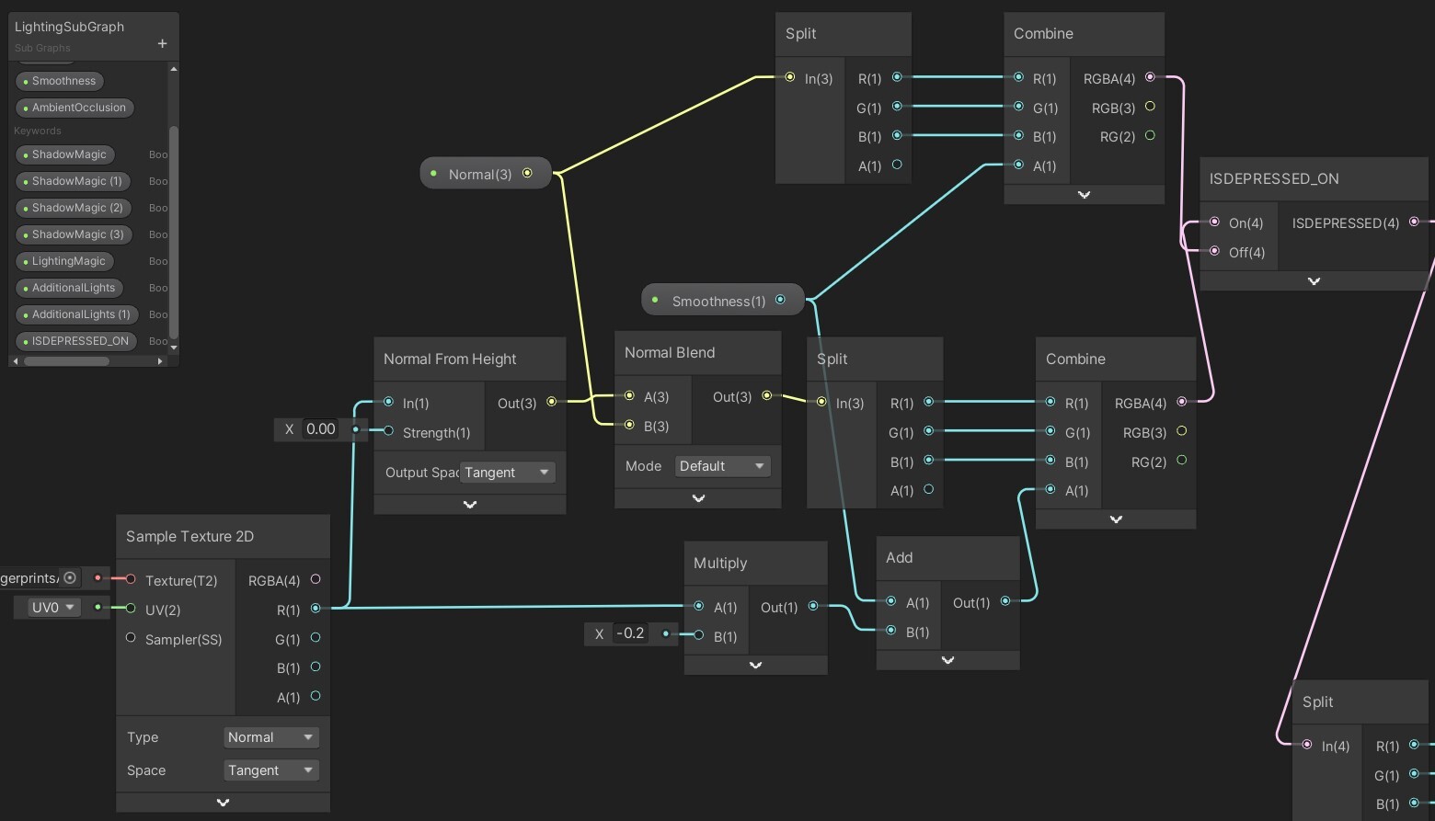The height and width of the screenshot is (821, 1435).
Task: Click the blackboard vertical scrollbar
Action: pyautogui.click(x=174, y=232)
